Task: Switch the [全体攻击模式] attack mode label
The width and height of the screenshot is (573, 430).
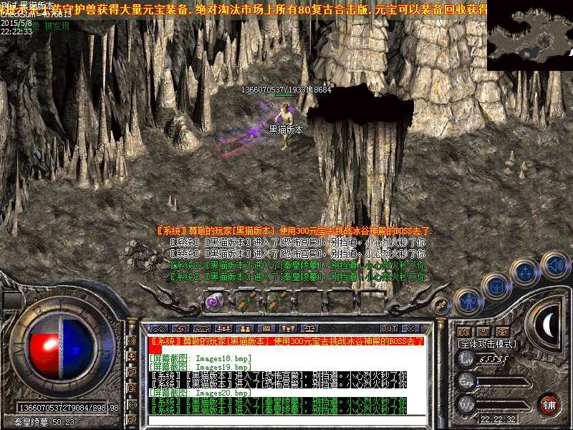Action: [487, 344]
